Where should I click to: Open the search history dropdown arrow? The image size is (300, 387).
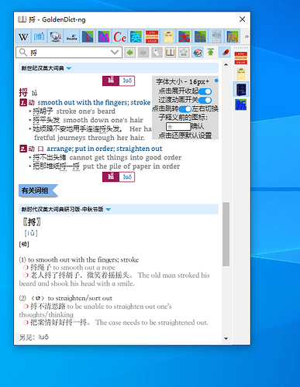coord(115,53)
